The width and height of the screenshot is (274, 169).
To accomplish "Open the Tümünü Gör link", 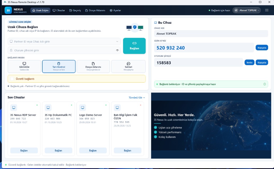I will tap(137, 98).
